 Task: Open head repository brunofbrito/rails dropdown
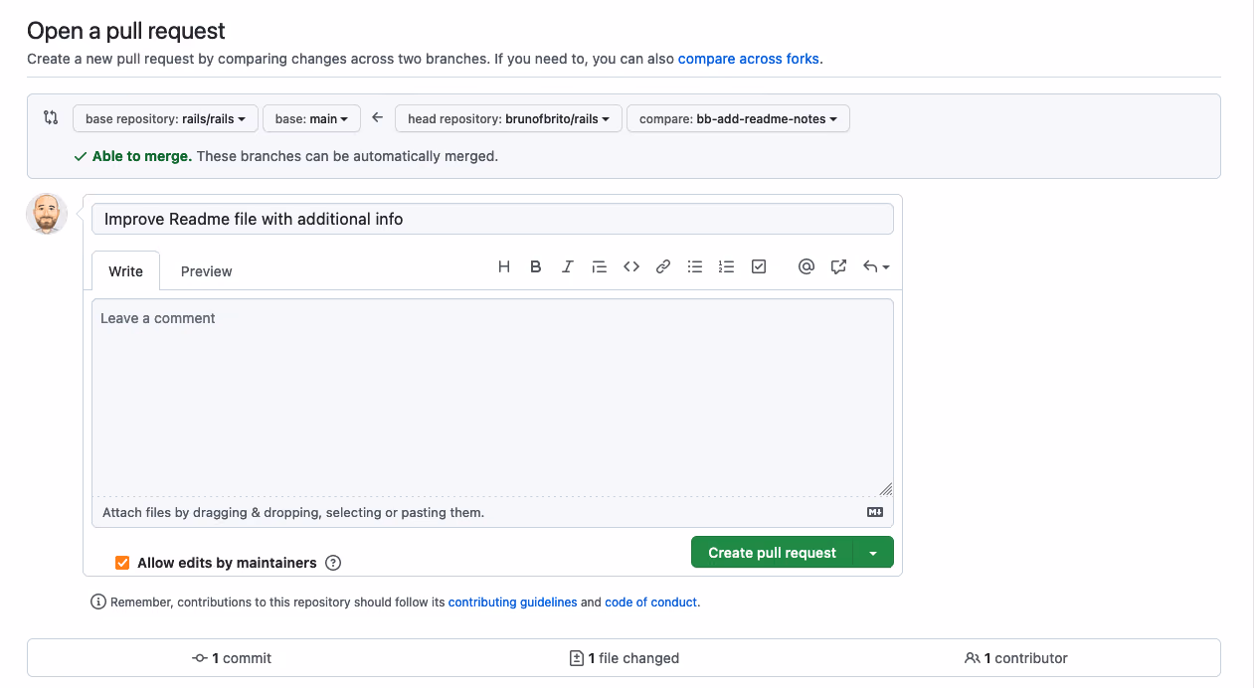[508, 118]
